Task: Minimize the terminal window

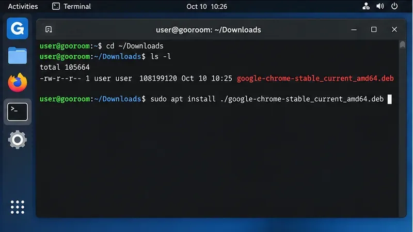Action: pos(354,29)
